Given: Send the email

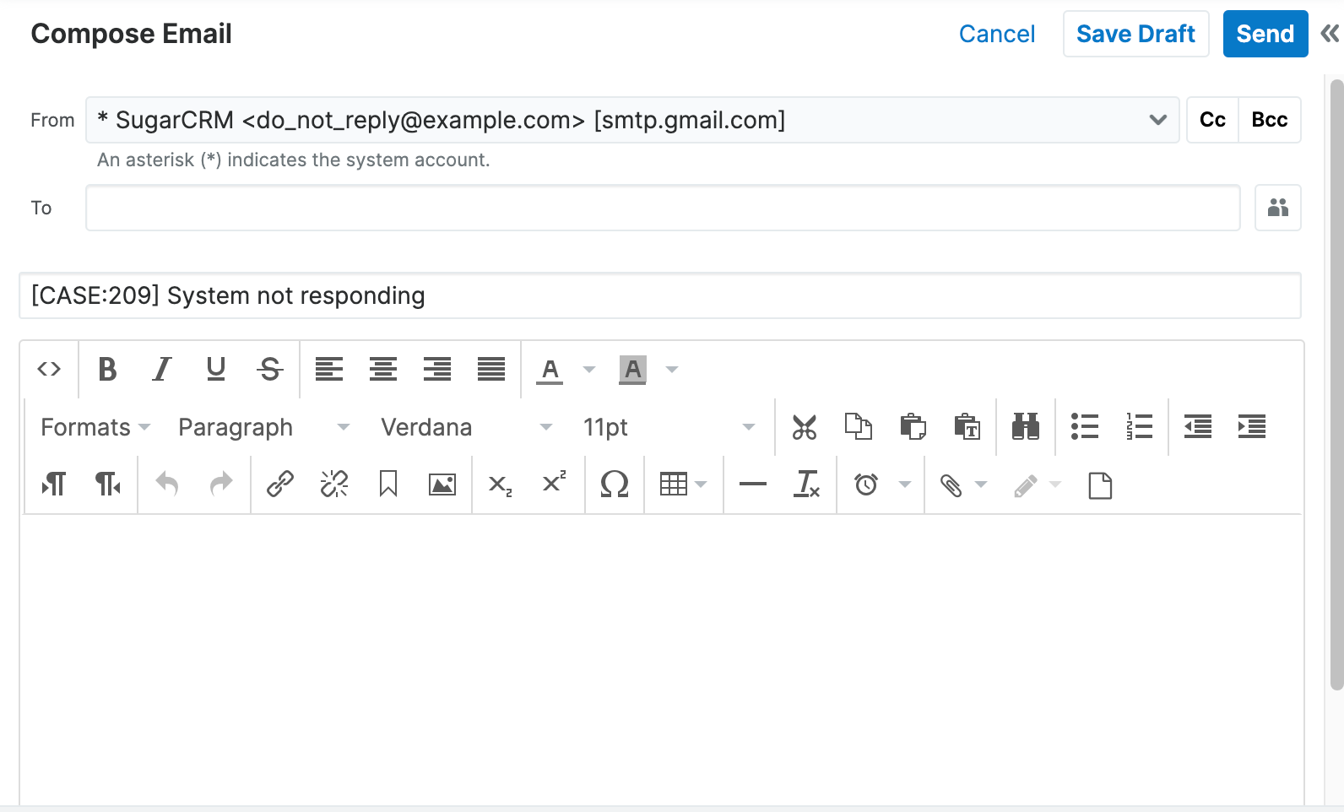Looking at the screenshot, I should pos(1265,34).
